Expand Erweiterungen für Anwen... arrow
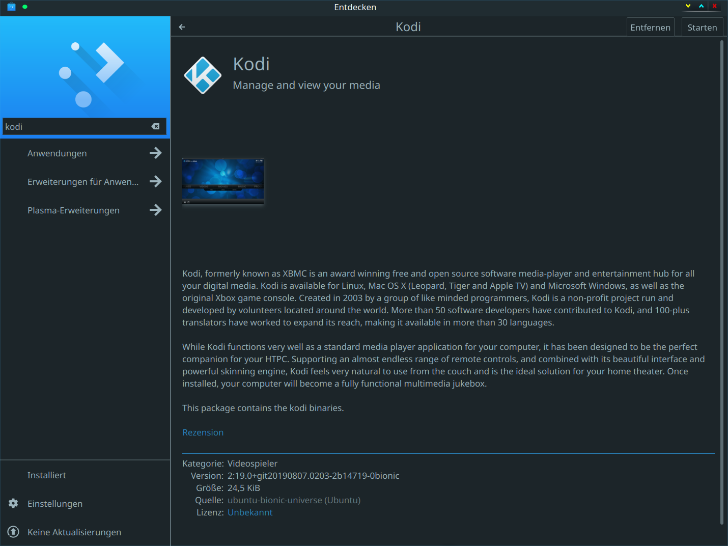 (x=156, y=181)
